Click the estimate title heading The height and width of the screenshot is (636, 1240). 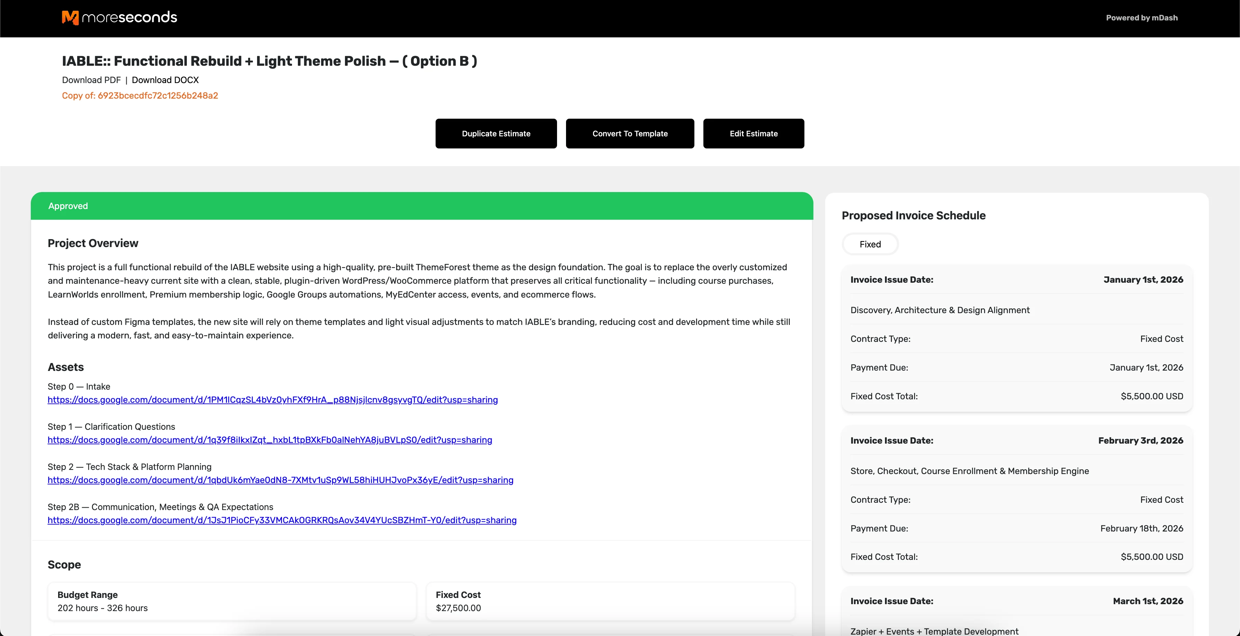pyautogui.click(x=269, y=61)
